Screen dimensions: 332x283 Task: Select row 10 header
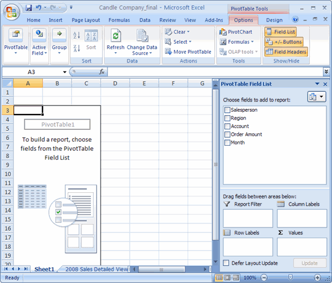click(7, 174)
